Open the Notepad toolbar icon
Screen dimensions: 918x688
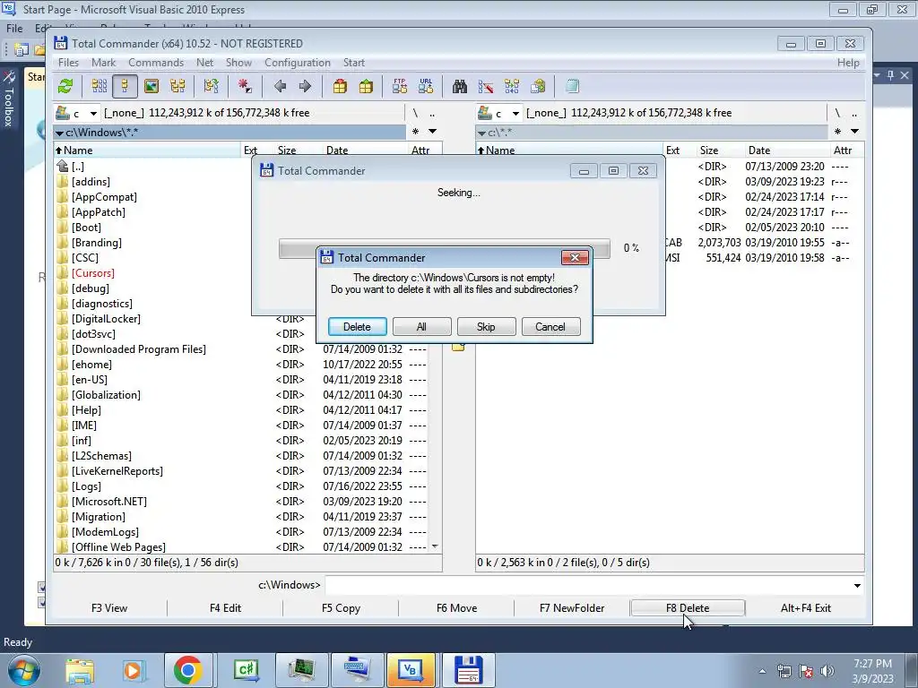[572, 87]
